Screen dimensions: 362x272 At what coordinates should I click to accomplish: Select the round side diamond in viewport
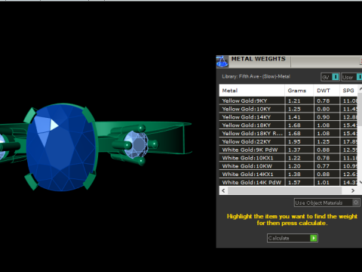point(136,144)
